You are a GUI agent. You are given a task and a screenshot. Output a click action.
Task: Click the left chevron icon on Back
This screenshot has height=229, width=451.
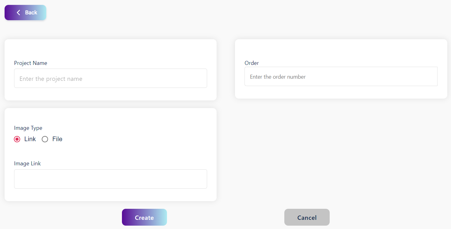18,13
